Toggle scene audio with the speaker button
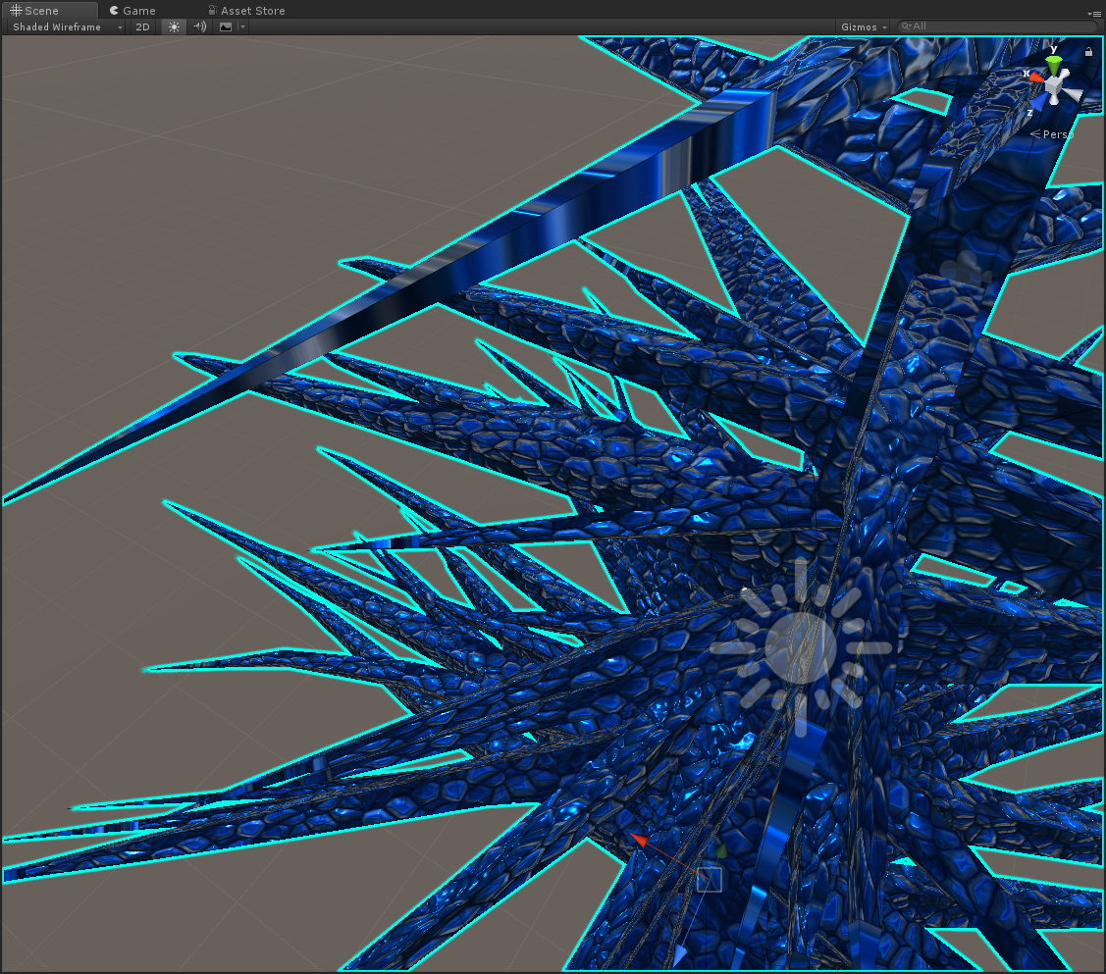1106x974 pixels. coord(200,26)
